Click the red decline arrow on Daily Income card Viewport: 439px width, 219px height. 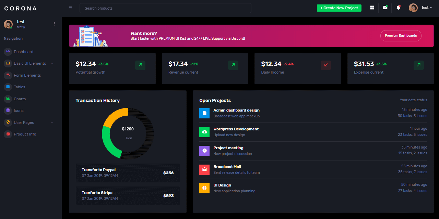point(325,65)
